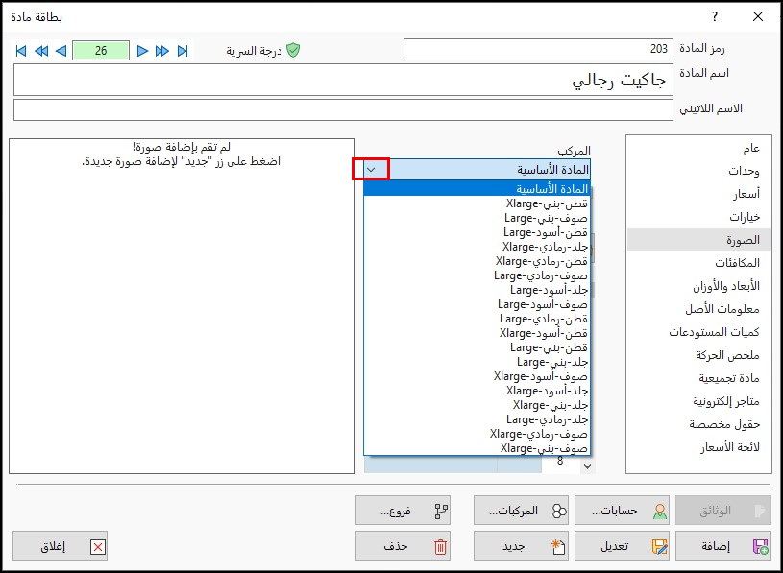Select صوف-أسود-Xlarge from the list
This screenshot has width=783, height=573.
pyautogui.click(x=477, y=376)
